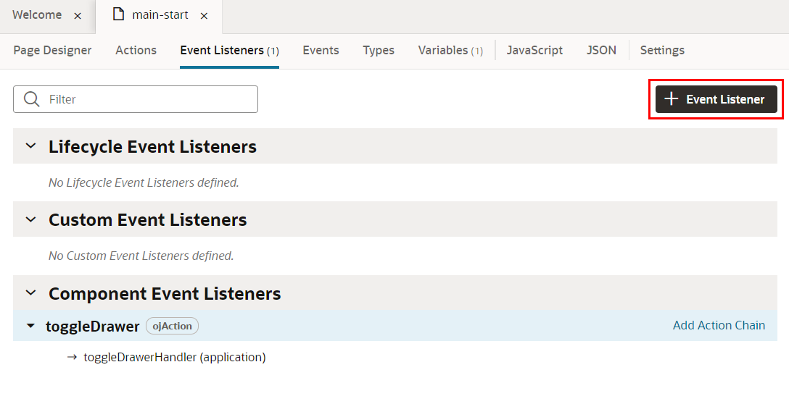789x404 pixels.
Task: Collapse the Lifecycle Event Listeners section
Action: 30,146
